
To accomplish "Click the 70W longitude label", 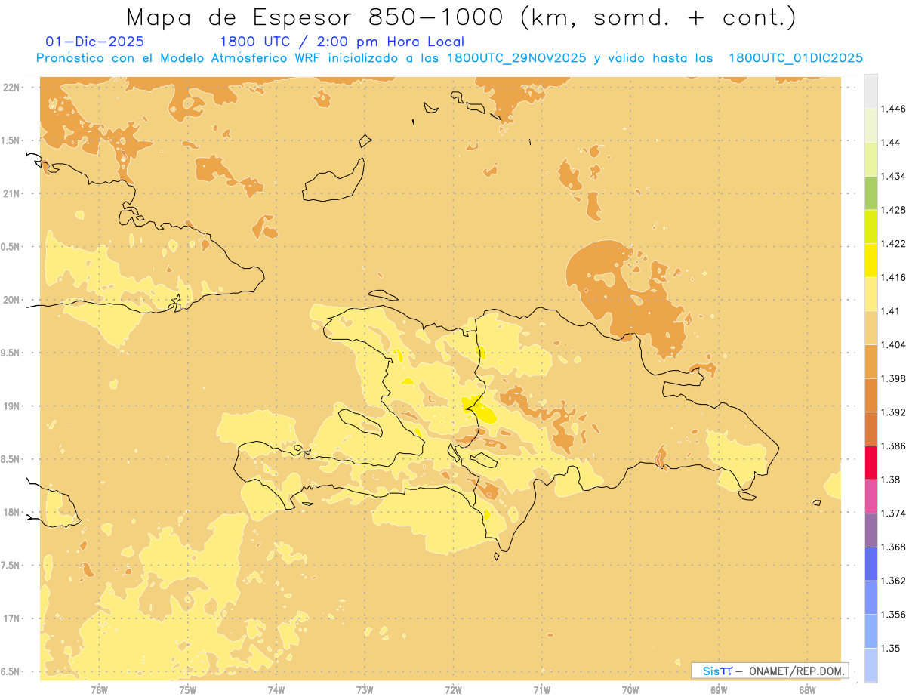I will pos(630,690).
